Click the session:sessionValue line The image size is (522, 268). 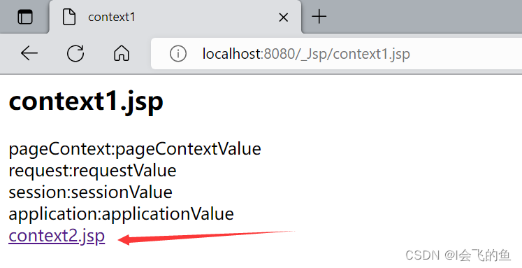pyautogui.click(x=91, y=192)
